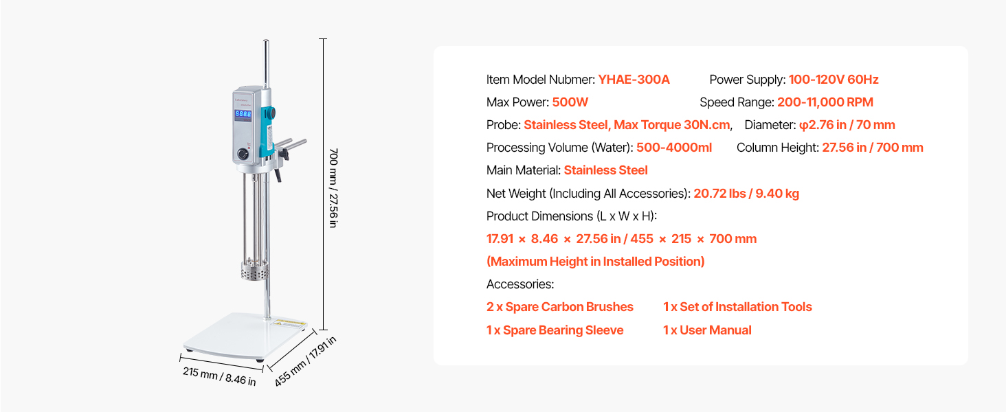
Task: Click the 500W max power value
Action: point(570,102)
